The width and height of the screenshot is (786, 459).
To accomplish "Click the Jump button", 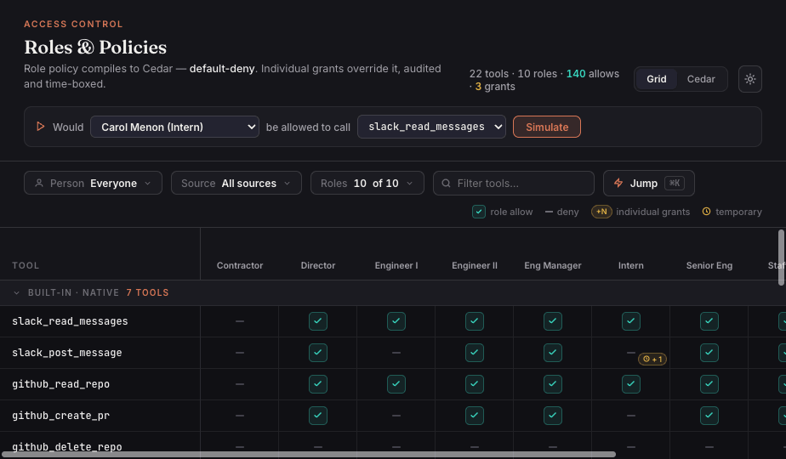I will pyautogui.click(x=649, y=183).
